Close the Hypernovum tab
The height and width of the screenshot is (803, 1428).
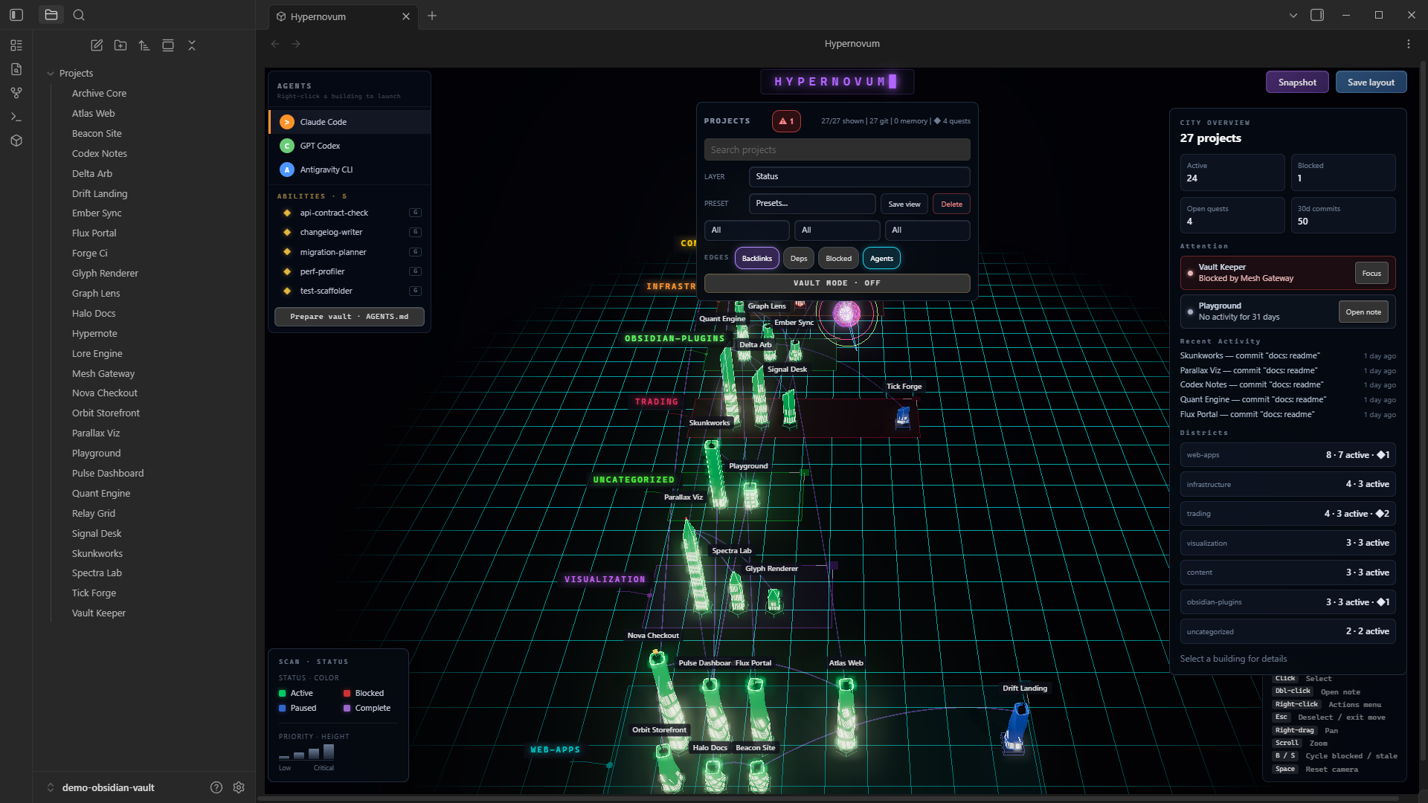click(x=406, y=16)
